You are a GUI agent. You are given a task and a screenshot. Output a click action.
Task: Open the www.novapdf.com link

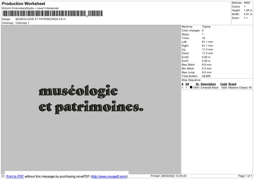click(109, 176)
